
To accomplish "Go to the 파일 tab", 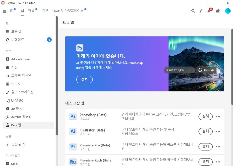I will pos(31,11).
